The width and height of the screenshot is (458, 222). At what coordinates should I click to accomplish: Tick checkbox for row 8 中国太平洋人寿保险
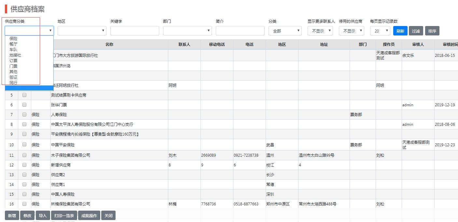click(x=24, y=124)
